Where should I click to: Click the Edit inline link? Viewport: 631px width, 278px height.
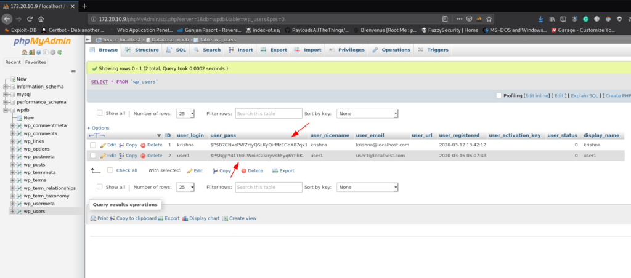(x=537, y=96)
